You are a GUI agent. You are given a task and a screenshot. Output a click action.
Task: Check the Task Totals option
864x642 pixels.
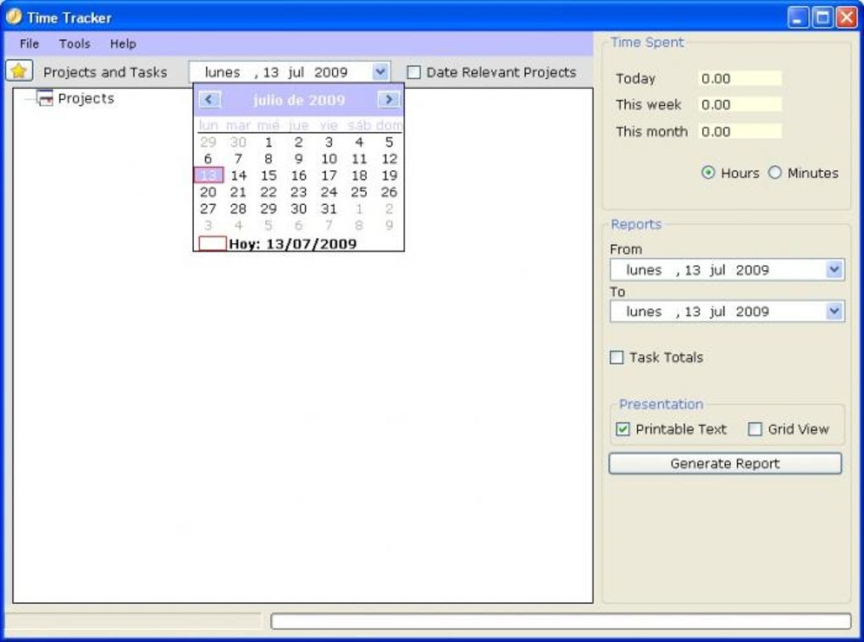tap(616, 357)
